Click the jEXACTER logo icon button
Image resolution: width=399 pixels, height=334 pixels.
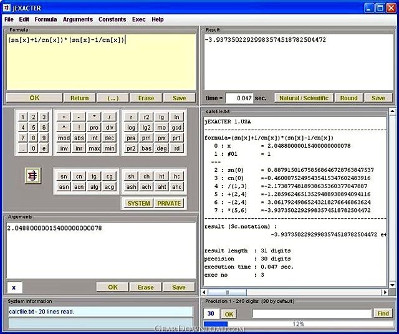pos(33,176)
